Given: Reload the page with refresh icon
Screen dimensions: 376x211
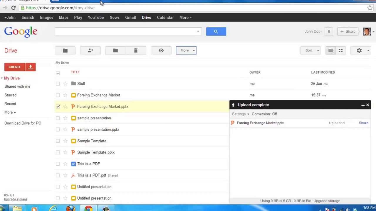Looking at the screenshot, I should 13,8.
